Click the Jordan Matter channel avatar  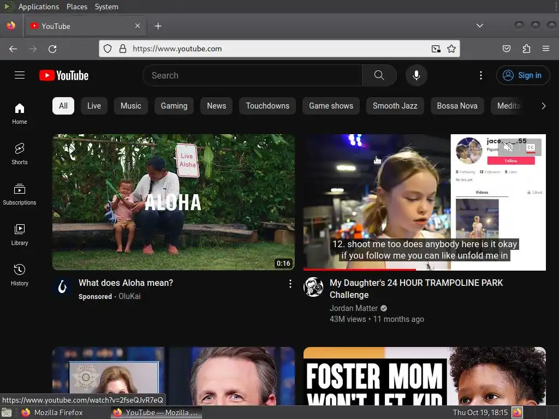click(313, 287)
